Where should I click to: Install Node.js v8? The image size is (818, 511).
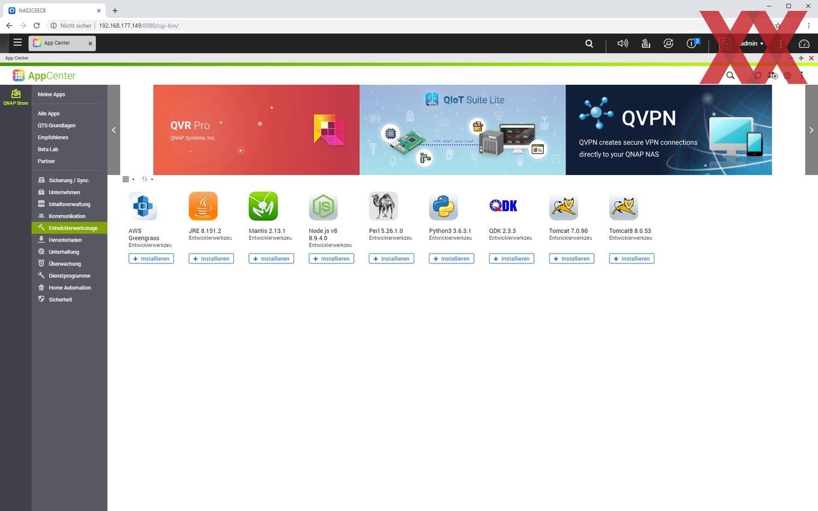[331, 259]
